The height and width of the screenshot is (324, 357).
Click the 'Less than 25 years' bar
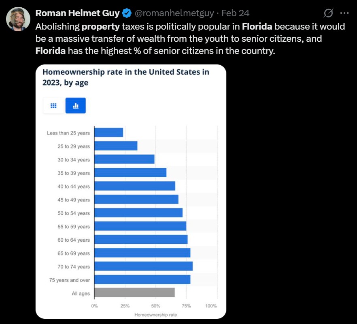tap(108, 133)
